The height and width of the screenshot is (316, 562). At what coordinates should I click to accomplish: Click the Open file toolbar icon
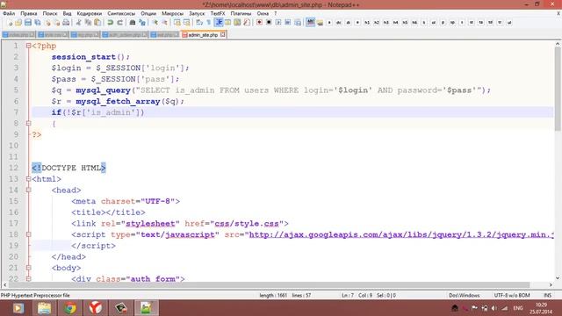[x=18, y=23]
